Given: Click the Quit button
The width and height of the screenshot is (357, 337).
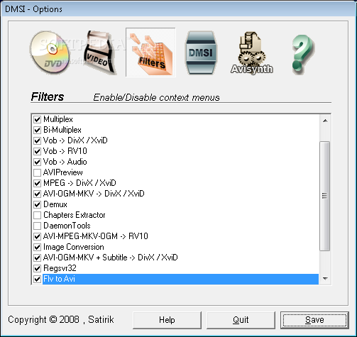Looking at the screenshot, I should pyautogui.click(x=241, y=320).
